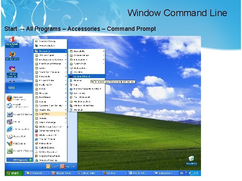Click the Tour Windows XP icon
The height and width of the screenshot is (181, 242).
coord(71,97)
